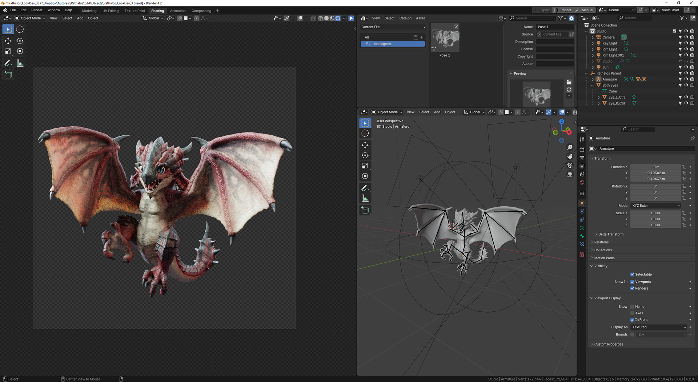Hide Key Light in viewport via eye icon
This screenshot has width=698, height=382.
[686, 43]
